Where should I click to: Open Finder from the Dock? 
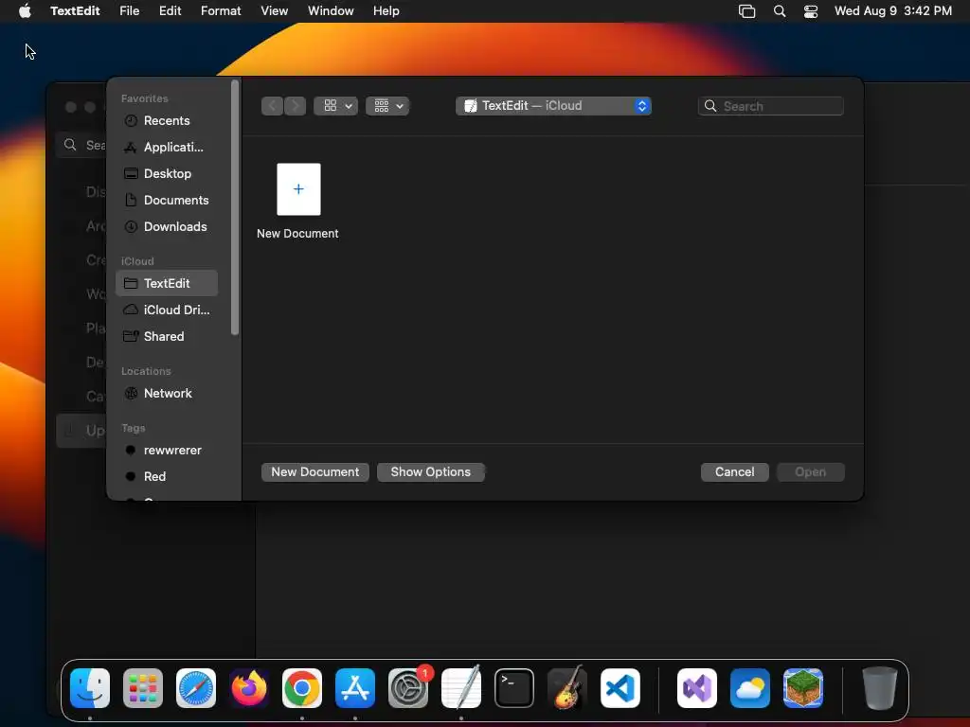90,688
